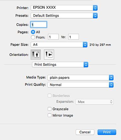
Task: Select landscape orientation icon
Action: pos(49,55)
